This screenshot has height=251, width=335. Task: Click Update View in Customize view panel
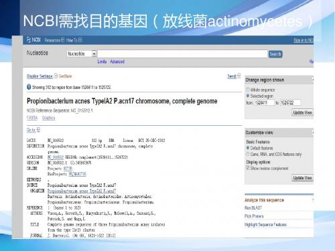pyautogui.click(x=302, y=178)
